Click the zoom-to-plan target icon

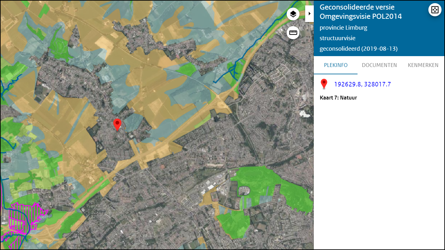tap(434, 10)
